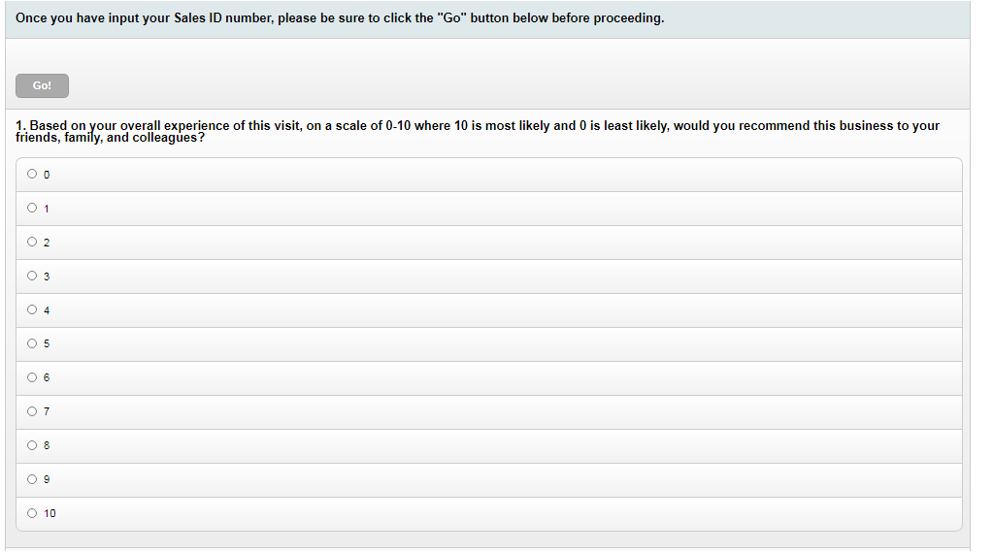Click the "5" number label text
The image size is (994, 552).
point(47,343)
